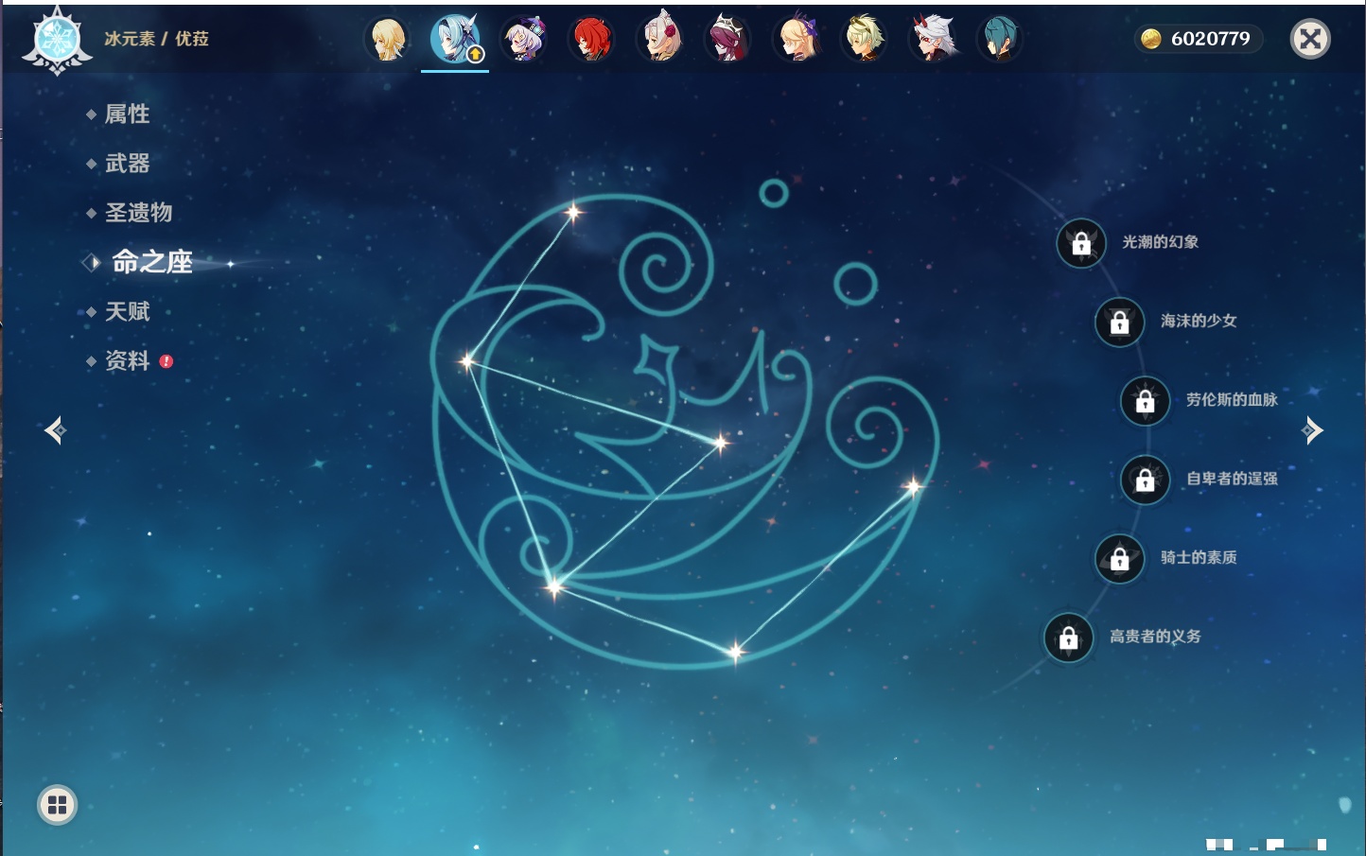Go to next character with right arrow

tap(1312, 430)
